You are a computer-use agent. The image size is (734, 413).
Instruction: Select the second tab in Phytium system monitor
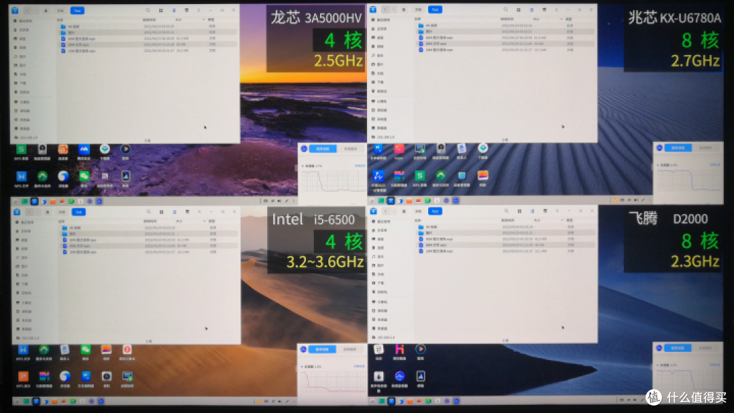[x=705, y=348]
